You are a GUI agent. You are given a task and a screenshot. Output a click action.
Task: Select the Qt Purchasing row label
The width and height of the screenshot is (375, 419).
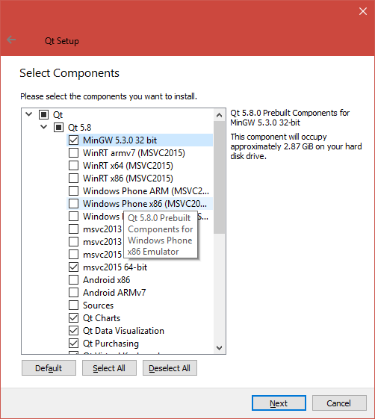(111, 344)
